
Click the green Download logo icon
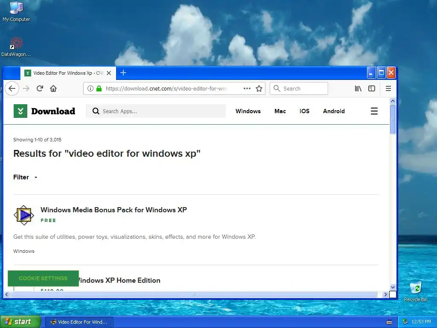[x=20, y=111]
